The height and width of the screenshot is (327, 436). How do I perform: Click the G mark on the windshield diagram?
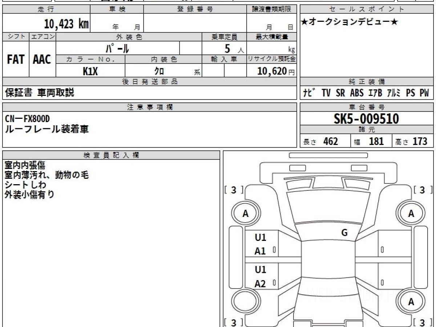tap(344, 233)
